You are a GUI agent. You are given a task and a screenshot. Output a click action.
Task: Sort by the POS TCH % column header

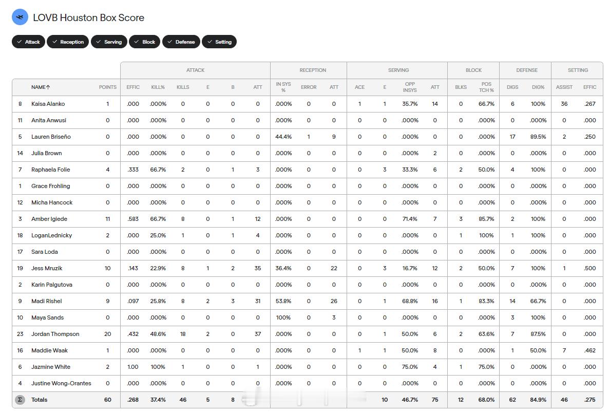[x=486, y=87]
